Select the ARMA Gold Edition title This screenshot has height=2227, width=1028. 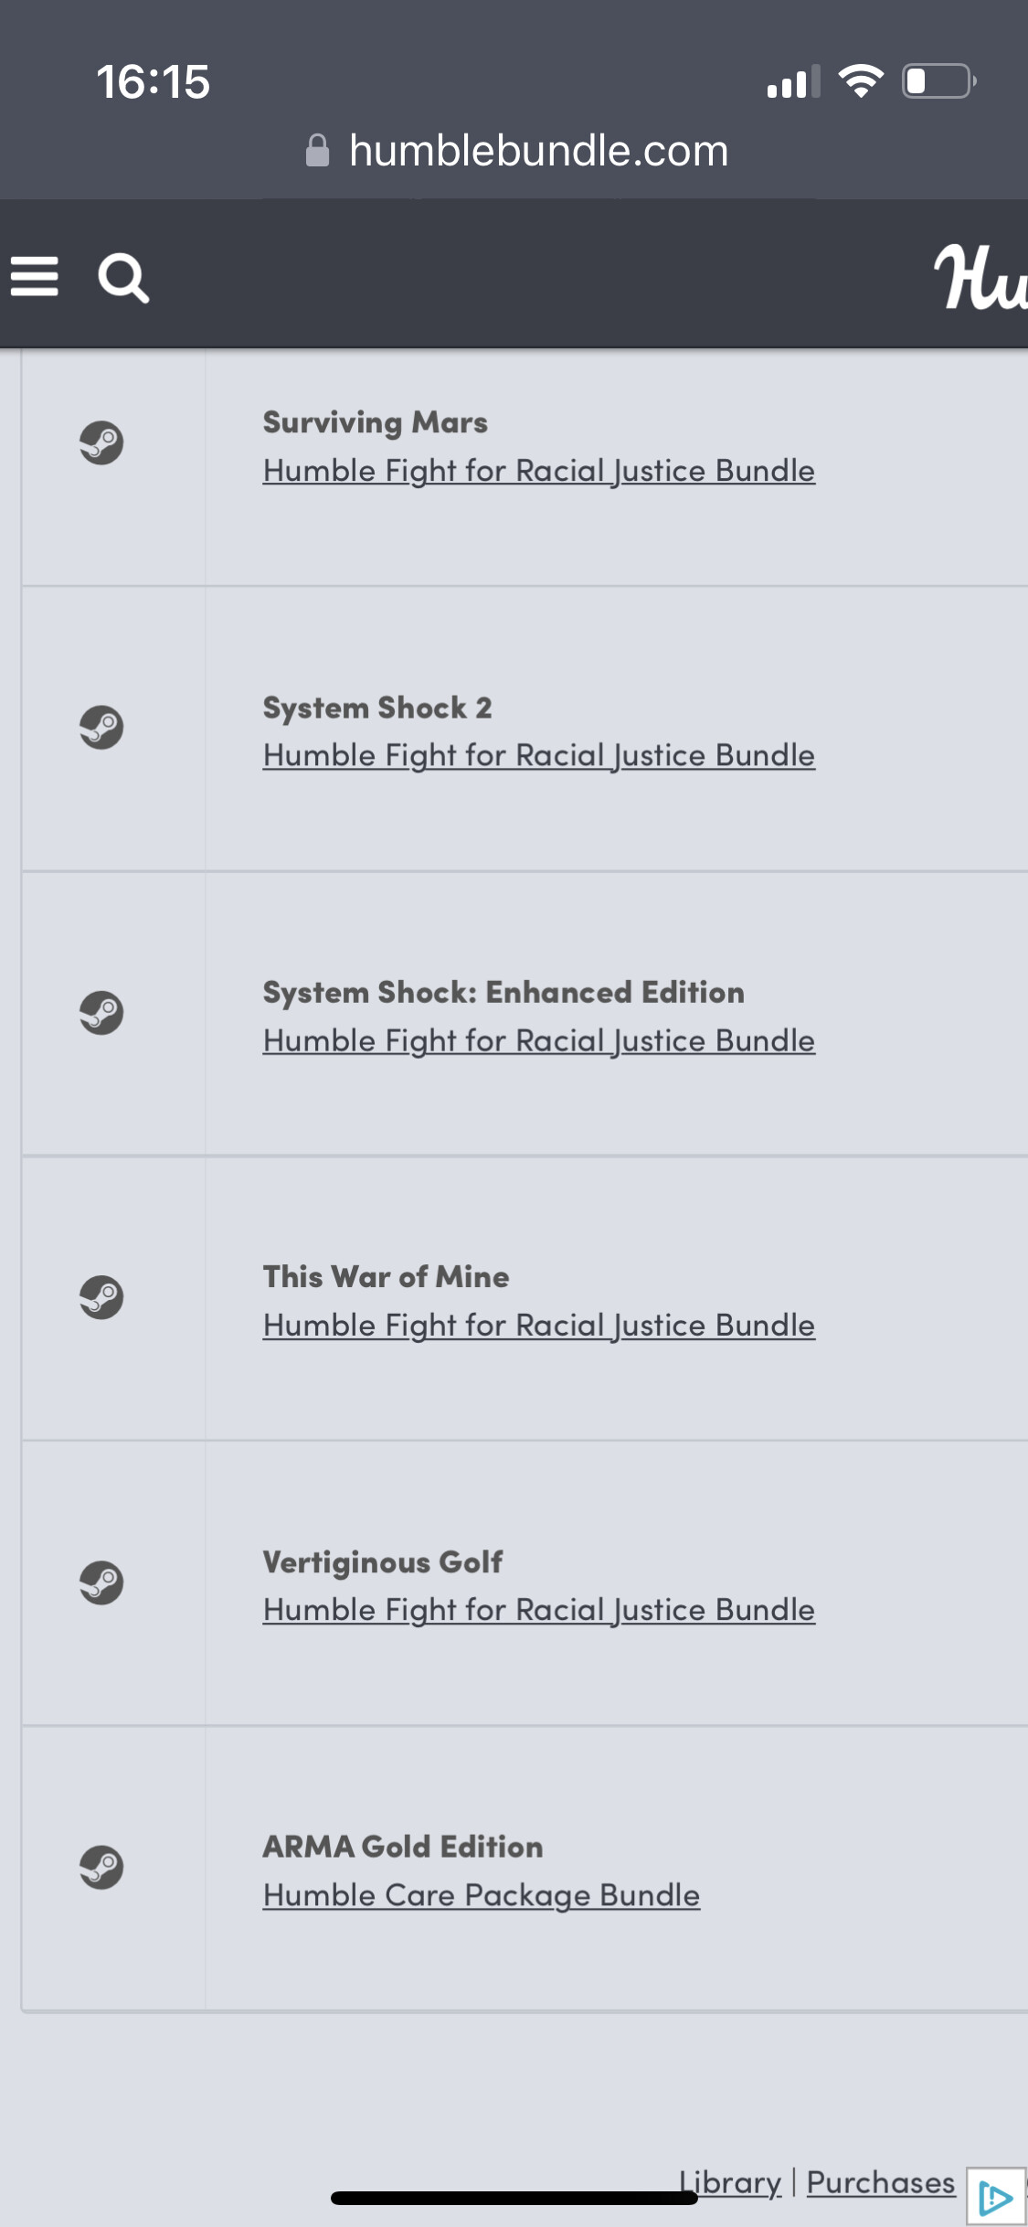point(402,1847)
